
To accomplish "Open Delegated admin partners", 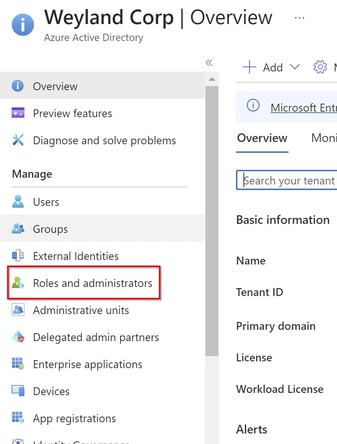I will click(x=102, y=337).
